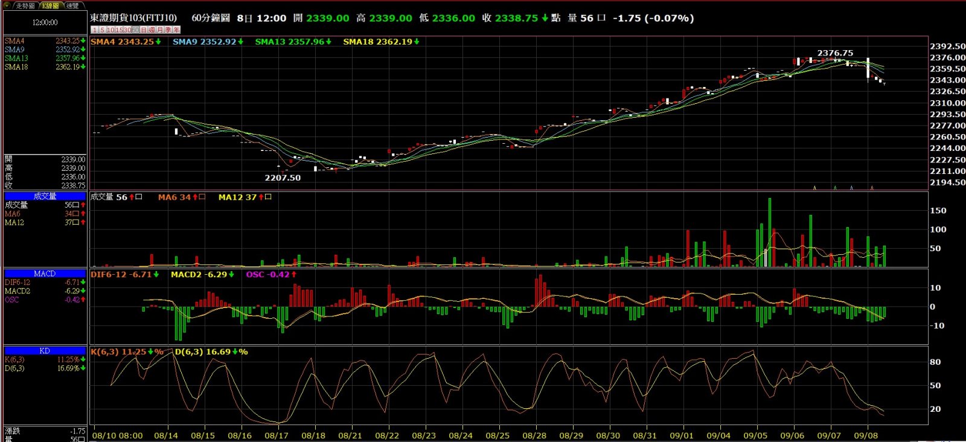
Task: Switch chart to 週 (weekly) period
Action: (x=152, y=30)
